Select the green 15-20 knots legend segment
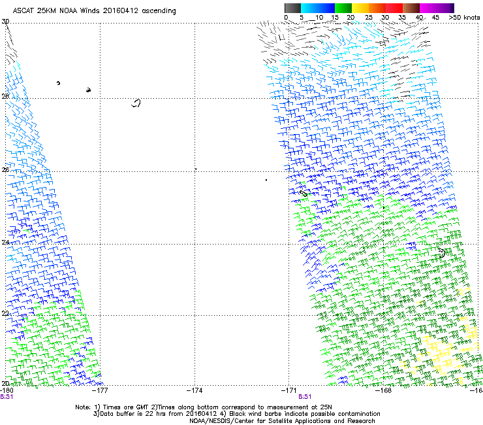 tap(343, 8)
